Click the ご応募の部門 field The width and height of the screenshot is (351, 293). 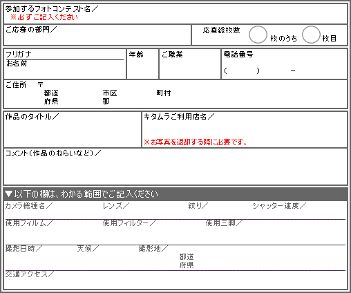point(97,35)
